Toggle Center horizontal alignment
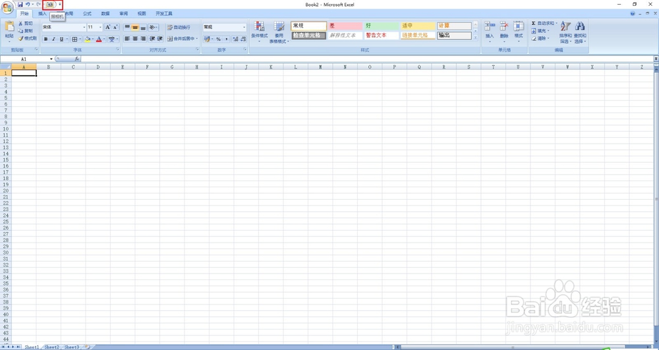 click(135, 39)
